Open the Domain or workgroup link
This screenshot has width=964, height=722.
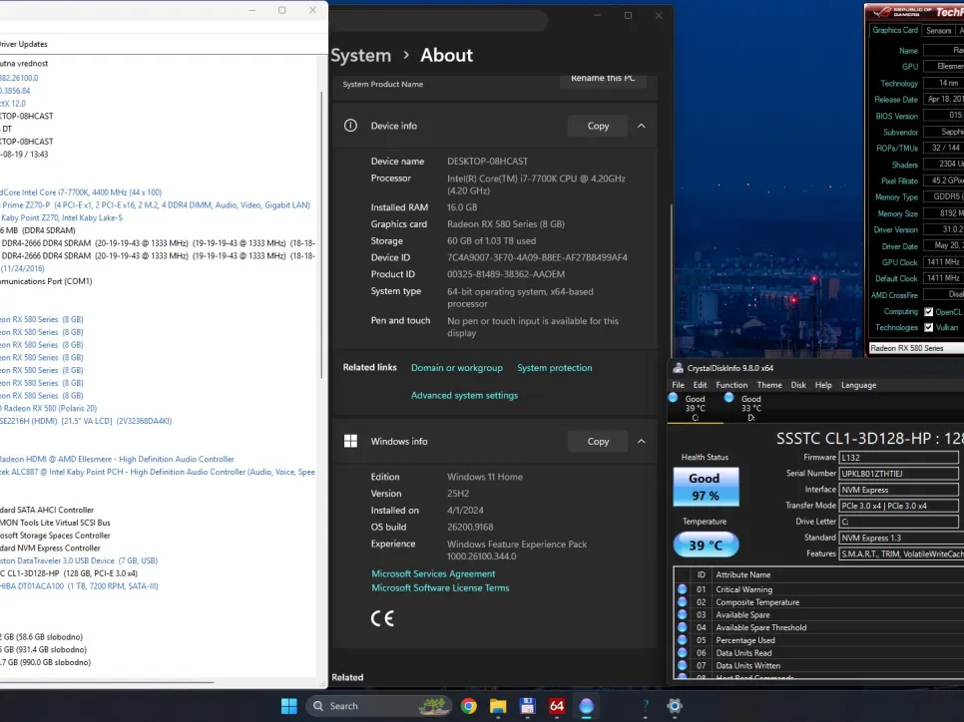(457, 367)
